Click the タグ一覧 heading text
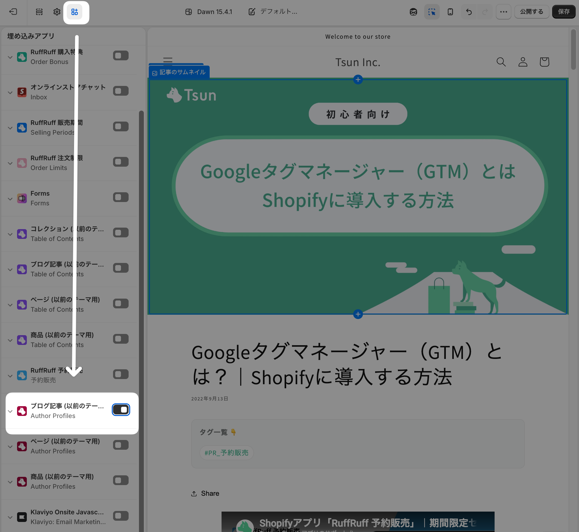 [x=214, y=432]
